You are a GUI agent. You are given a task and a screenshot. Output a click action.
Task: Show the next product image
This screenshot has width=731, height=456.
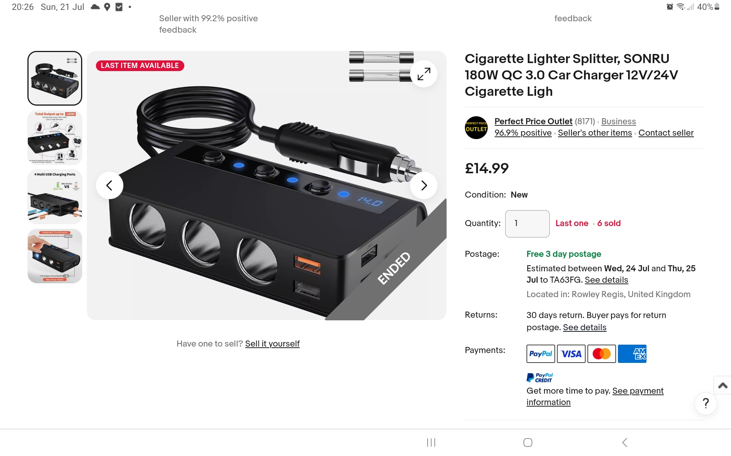[424, 185]
